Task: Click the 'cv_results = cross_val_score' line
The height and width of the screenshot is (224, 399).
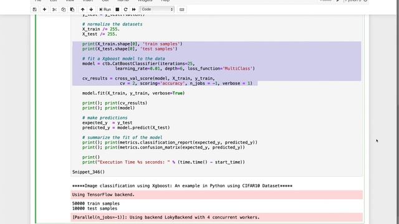Action: click(148, 78)
